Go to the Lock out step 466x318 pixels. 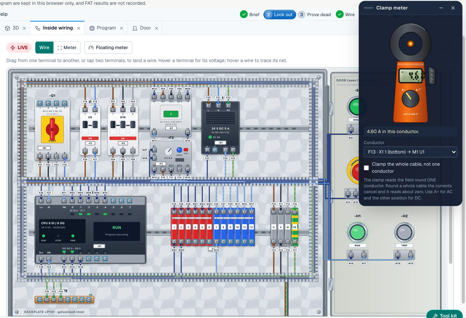point(280,15)
